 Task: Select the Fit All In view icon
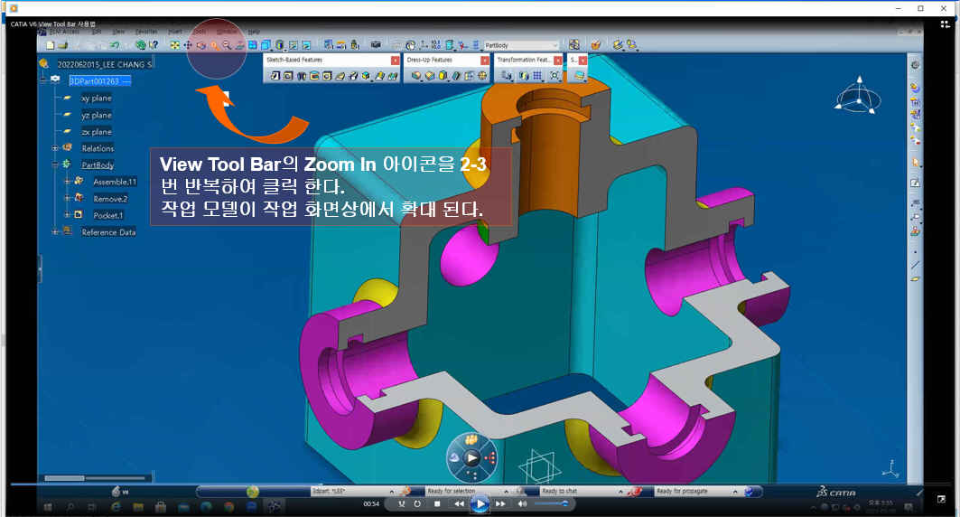coord(175,44)
